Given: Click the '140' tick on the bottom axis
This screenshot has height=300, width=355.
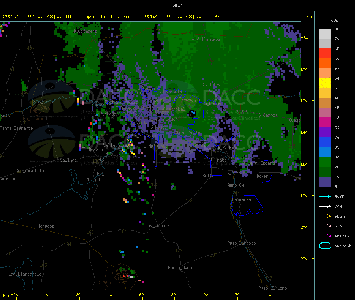Looking at the screenshot, I should [x=267, y=294].
